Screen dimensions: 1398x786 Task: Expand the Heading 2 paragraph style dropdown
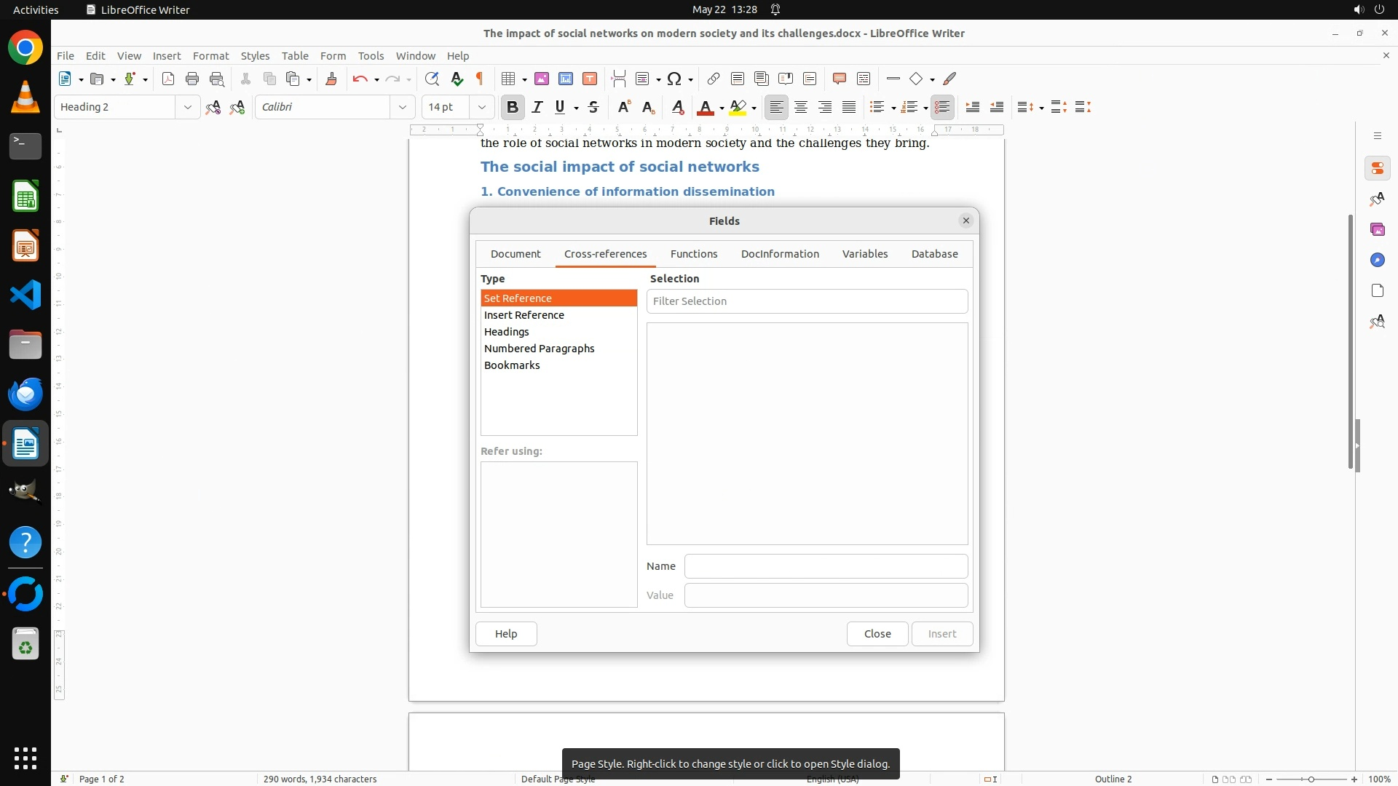coord(187,108)
